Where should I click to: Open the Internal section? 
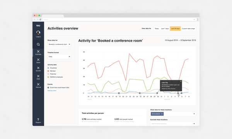38,85
